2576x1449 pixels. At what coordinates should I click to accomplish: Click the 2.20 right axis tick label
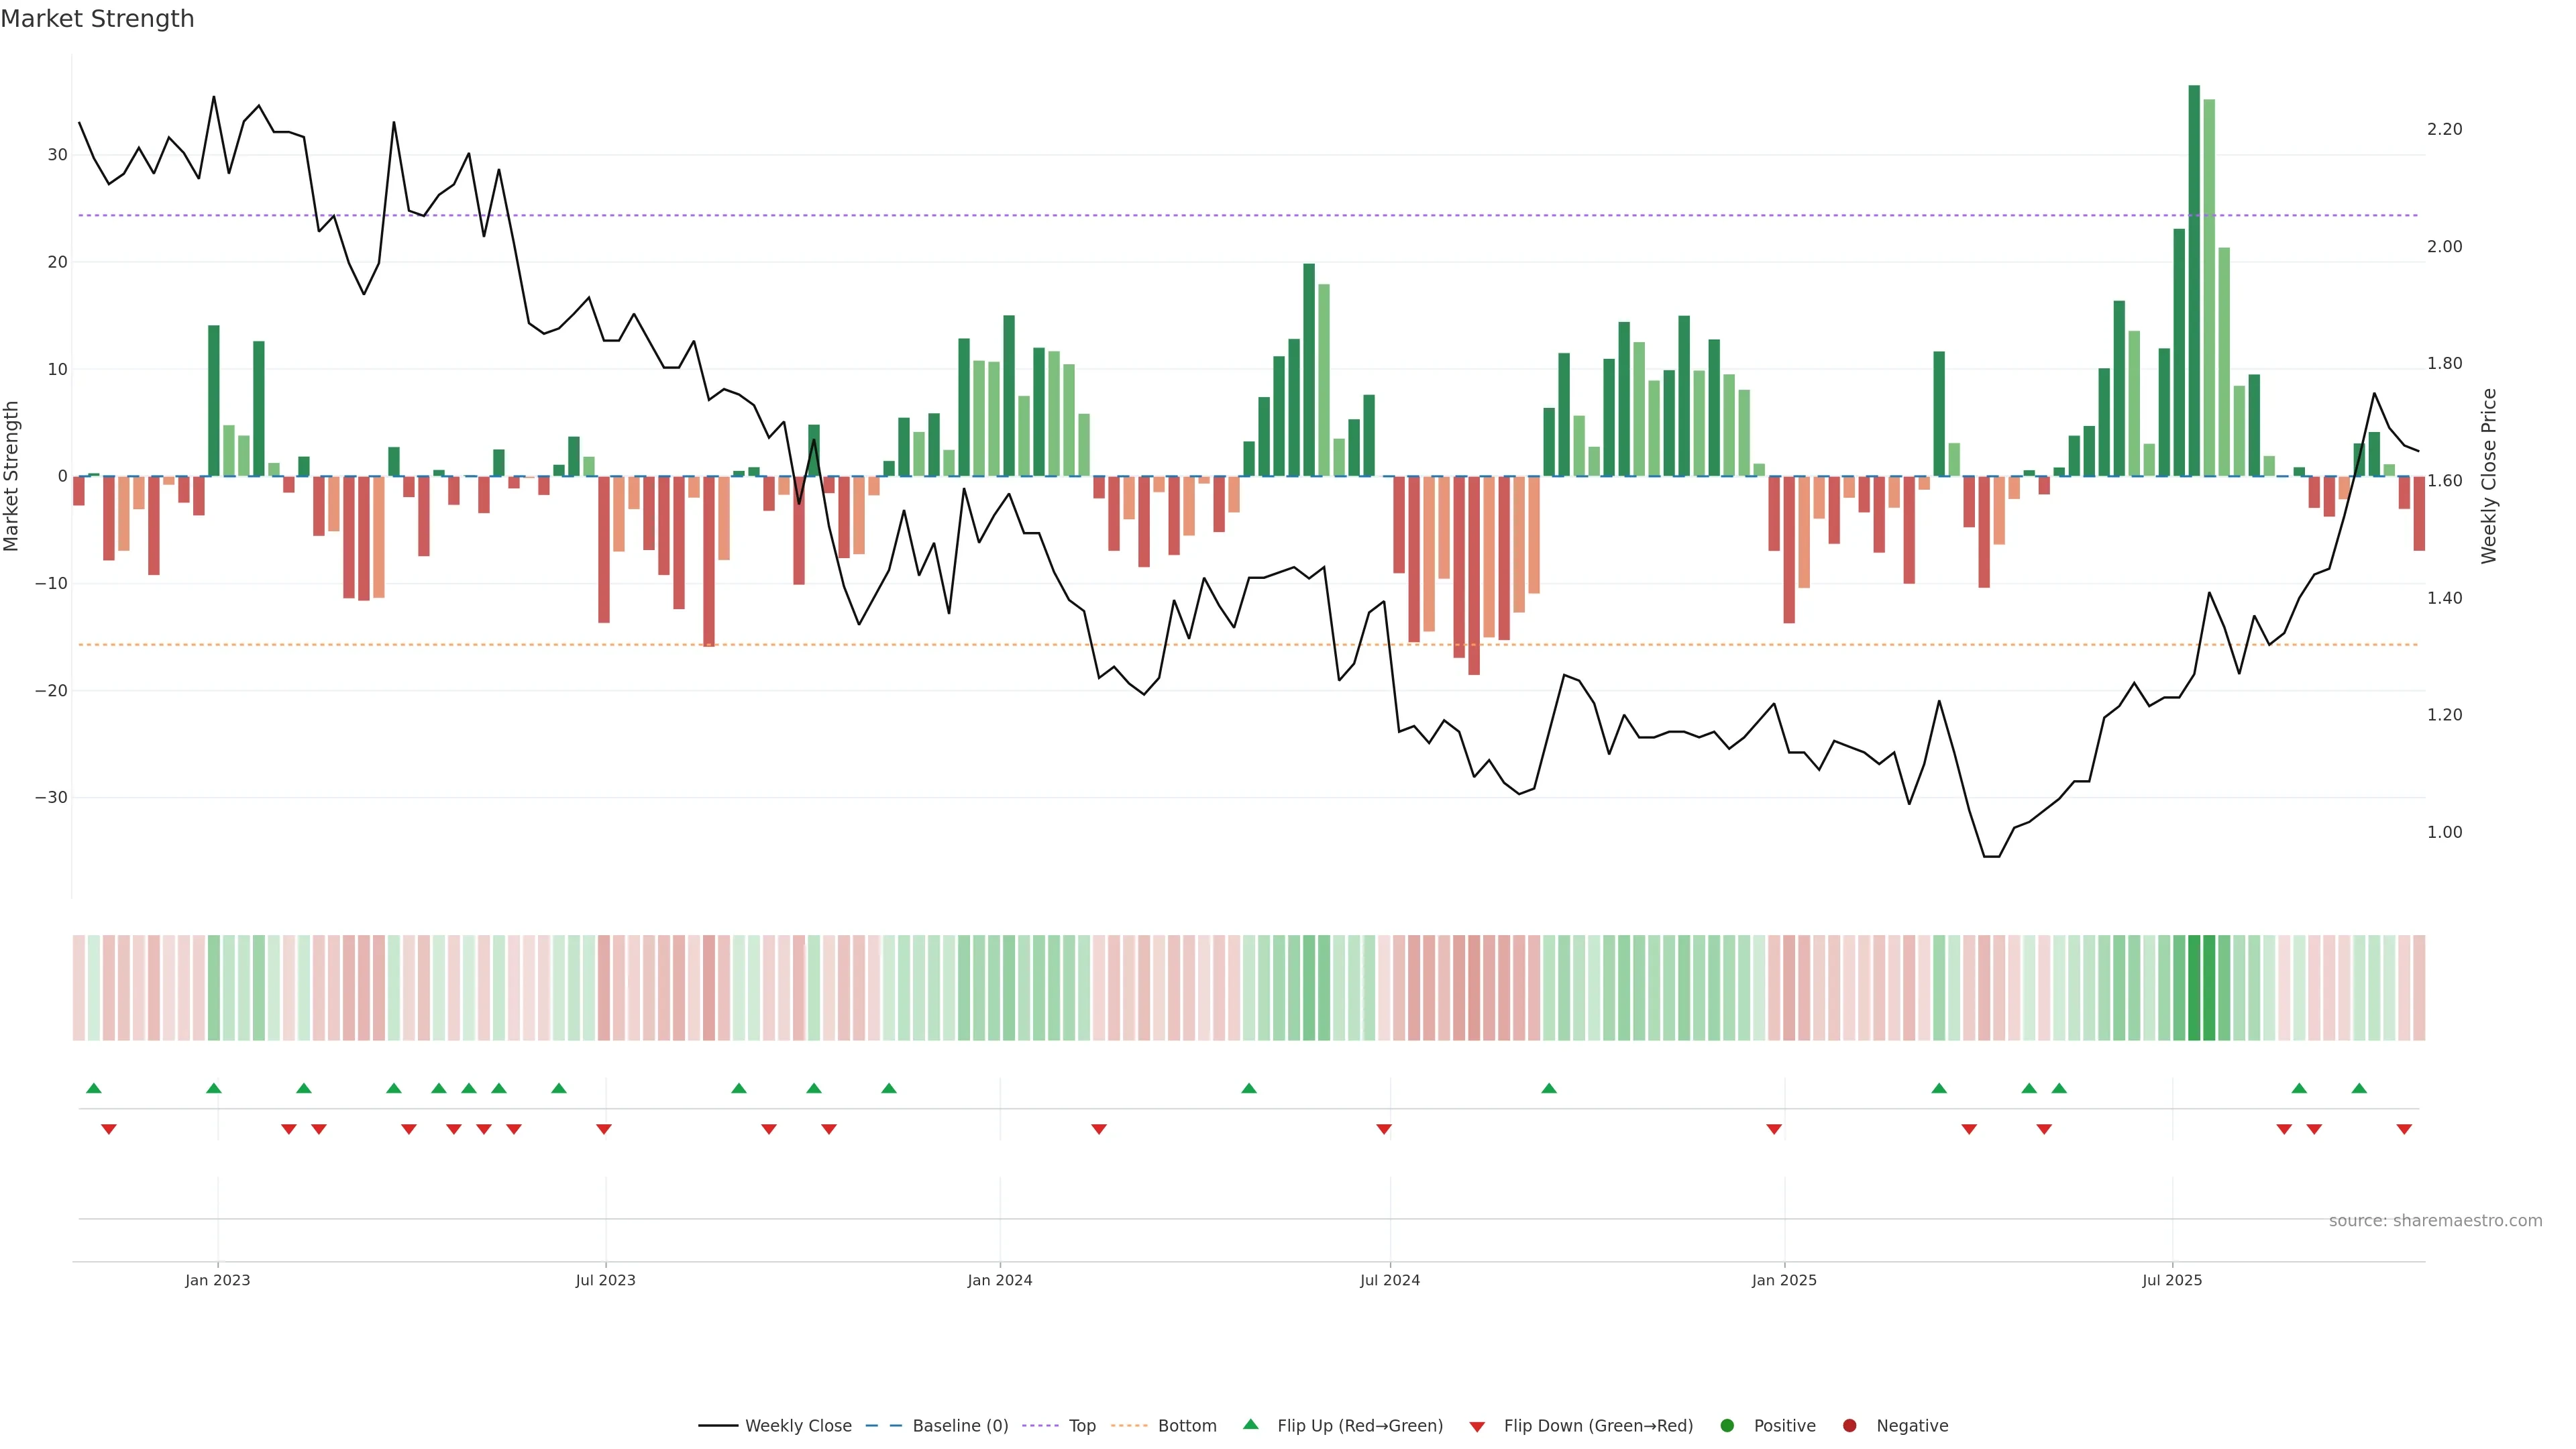click(2444, 129)
